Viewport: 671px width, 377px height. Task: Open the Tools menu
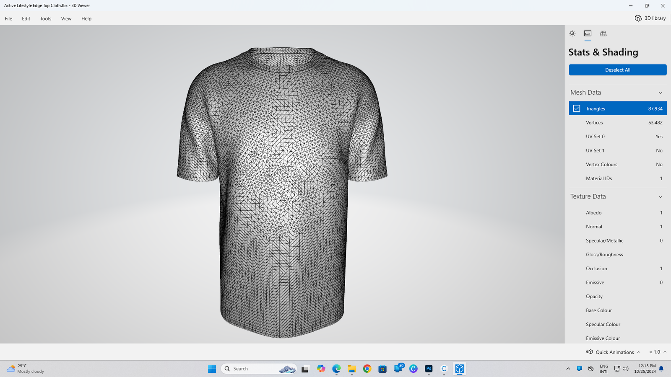point(46,18)
